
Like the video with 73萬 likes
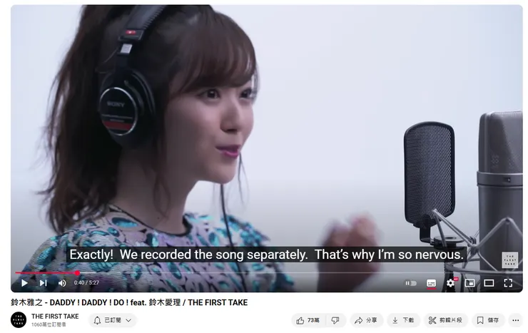[x=308, y=320]
